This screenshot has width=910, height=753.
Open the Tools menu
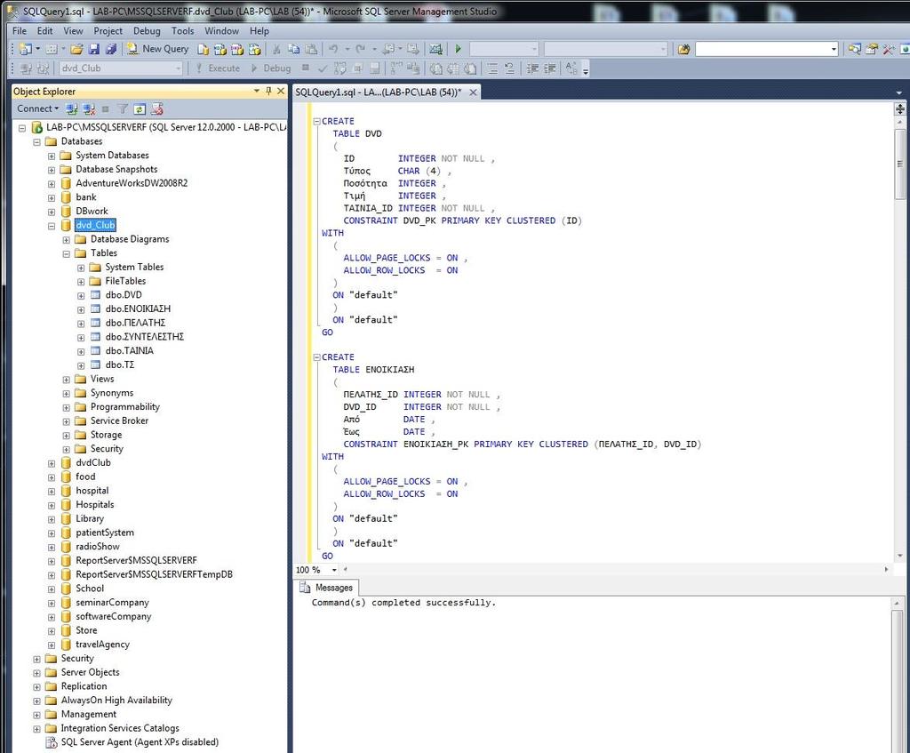point(182,31)
